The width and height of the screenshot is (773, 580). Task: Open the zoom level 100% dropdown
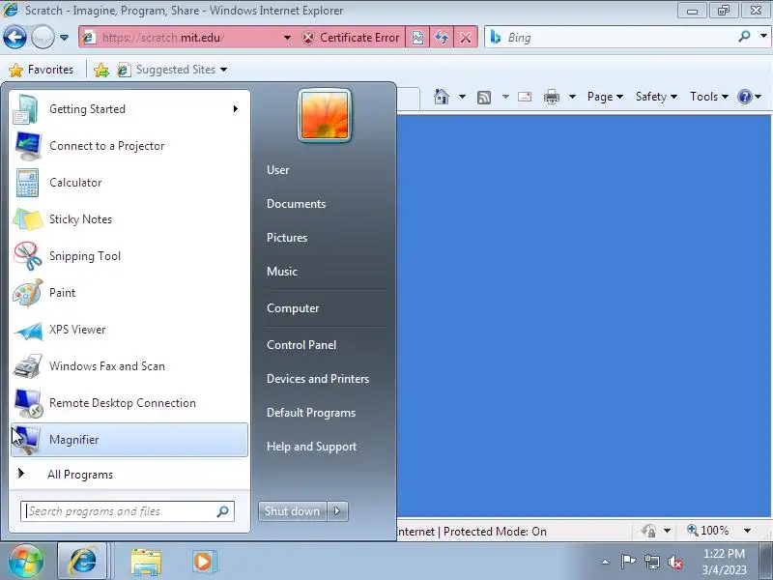click(x=747, y=531)
